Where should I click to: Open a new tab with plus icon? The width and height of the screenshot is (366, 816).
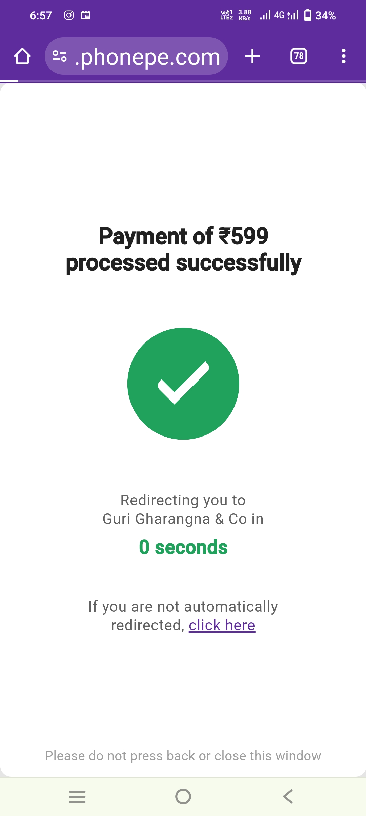click(x=252, y=56)
